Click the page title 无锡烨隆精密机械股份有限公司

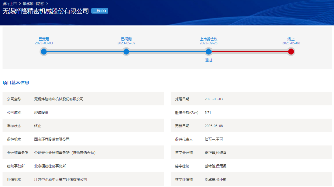pyautogui.click(x=46, y=11)
